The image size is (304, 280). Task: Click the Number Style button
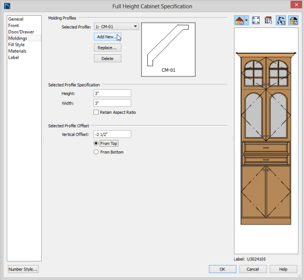pos(23,269)
